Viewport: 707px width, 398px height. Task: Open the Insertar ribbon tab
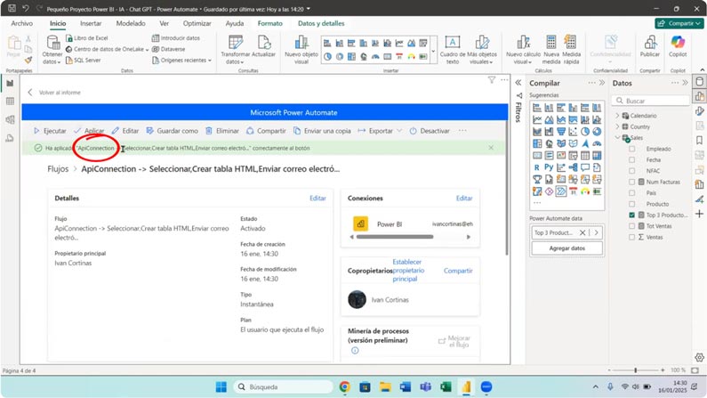pyautogui.click(x=94, y=23)
